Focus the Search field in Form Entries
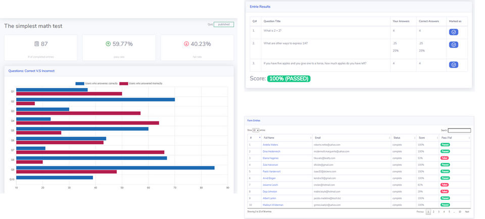 [459, 130]
